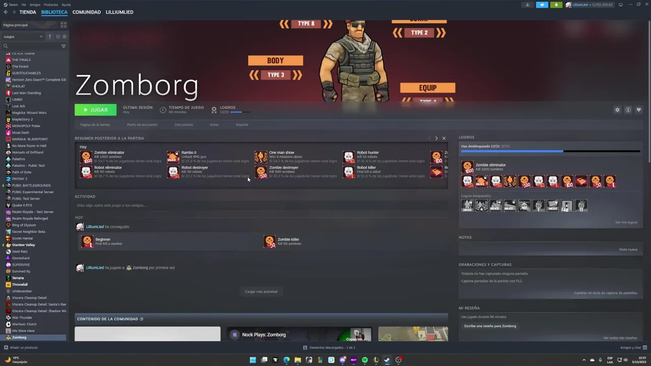Switch library to grid view icon
Screen dimensions: 651x366
tap(64, 25)
